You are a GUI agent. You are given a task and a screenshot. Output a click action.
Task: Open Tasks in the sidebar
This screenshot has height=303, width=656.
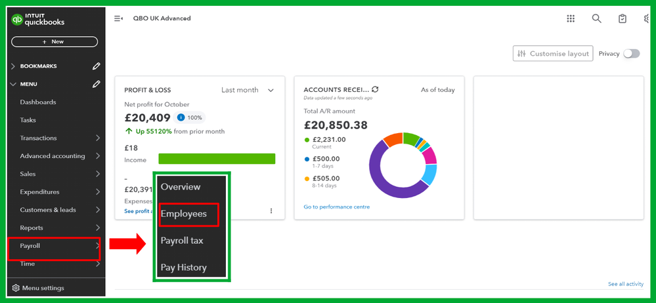pos(28,120)
